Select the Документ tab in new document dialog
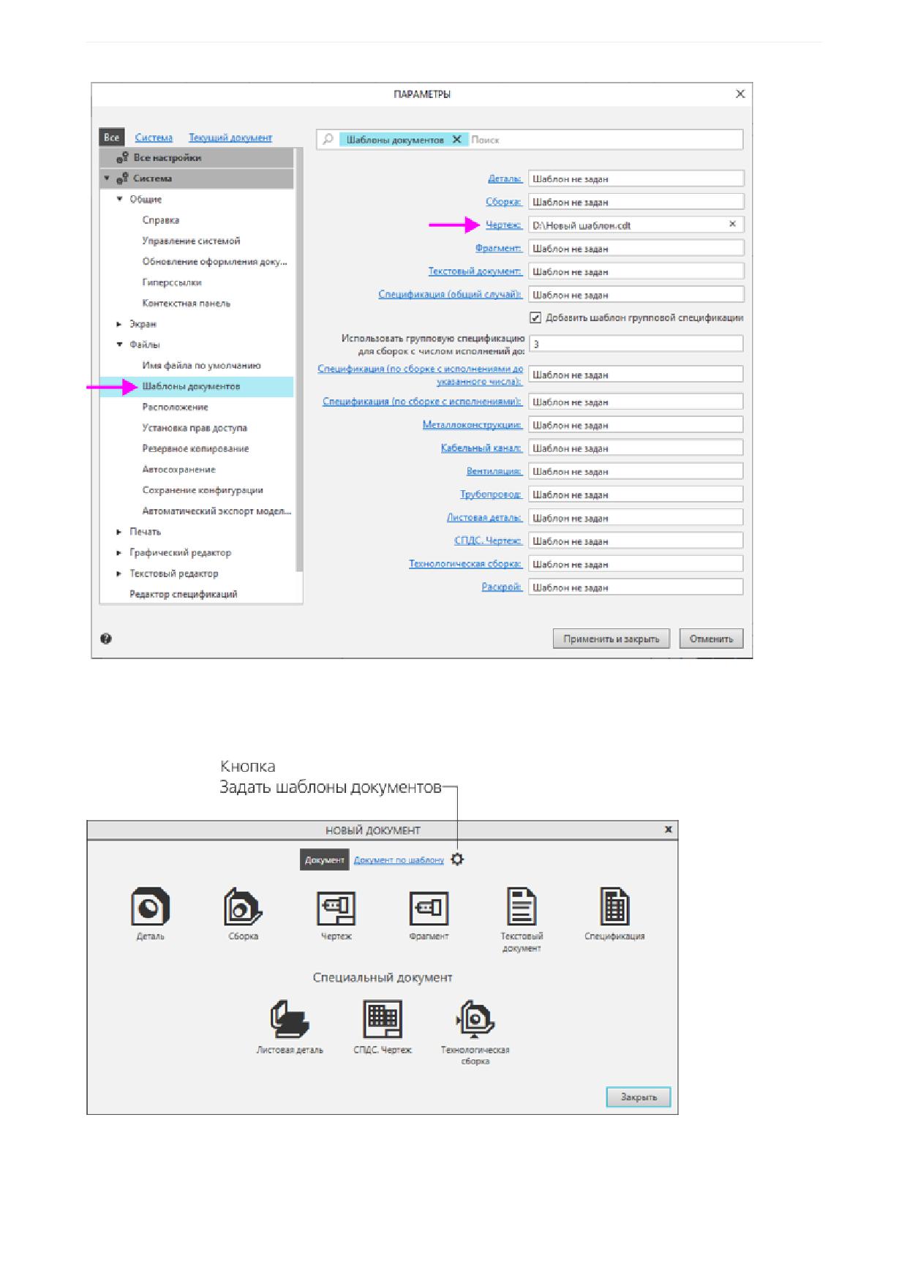The width and height of the screenshot is (907, 1283). [324, 859]
